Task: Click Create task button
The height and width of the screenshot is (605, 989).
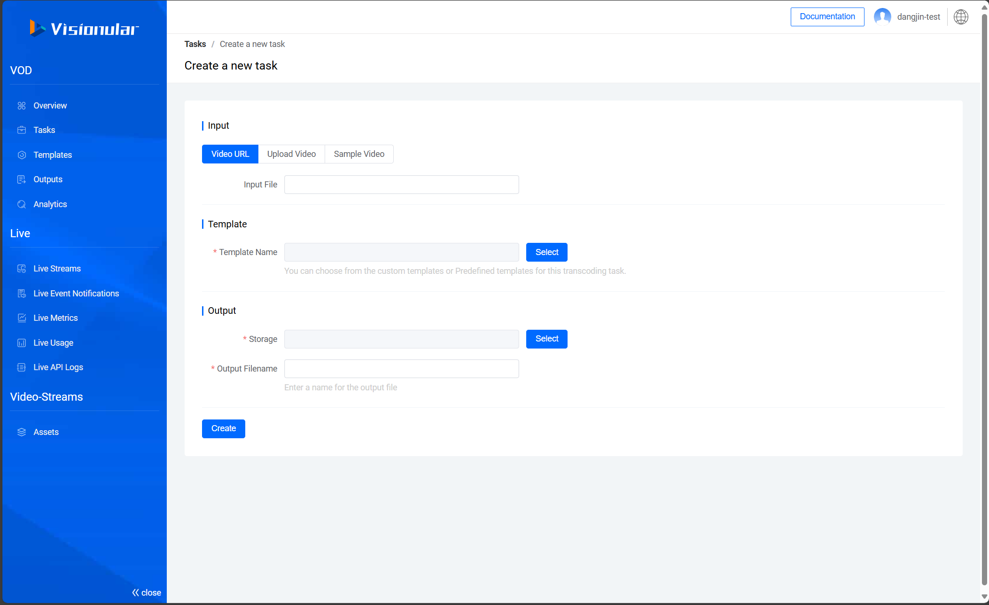Action: (223, 428)
